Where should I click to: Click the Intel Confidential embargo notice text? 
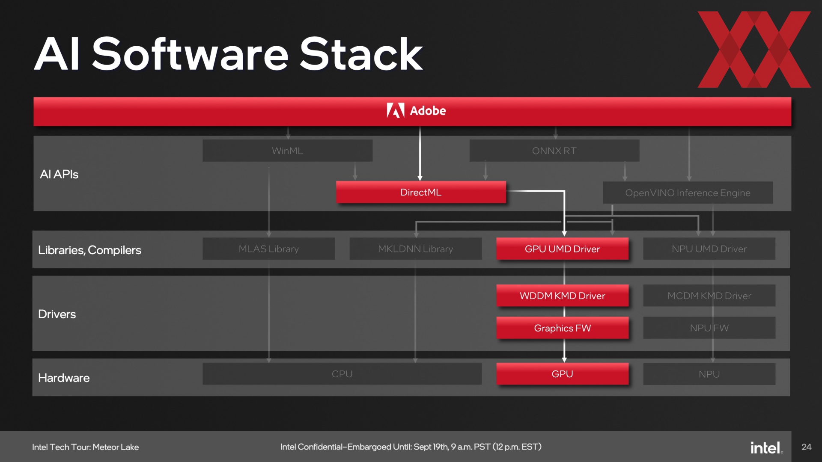pyautogui.click(x=411, y=447)
